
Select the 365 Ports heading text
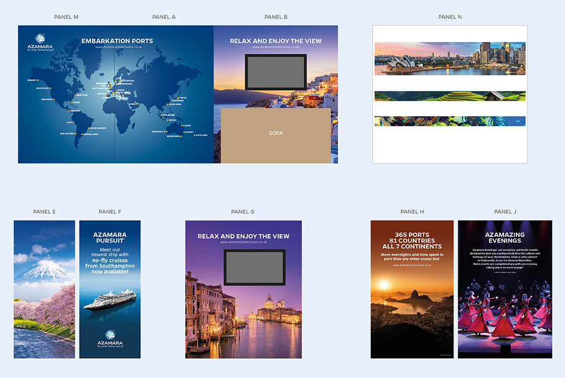pyautogui.click(x=412, y=240)
